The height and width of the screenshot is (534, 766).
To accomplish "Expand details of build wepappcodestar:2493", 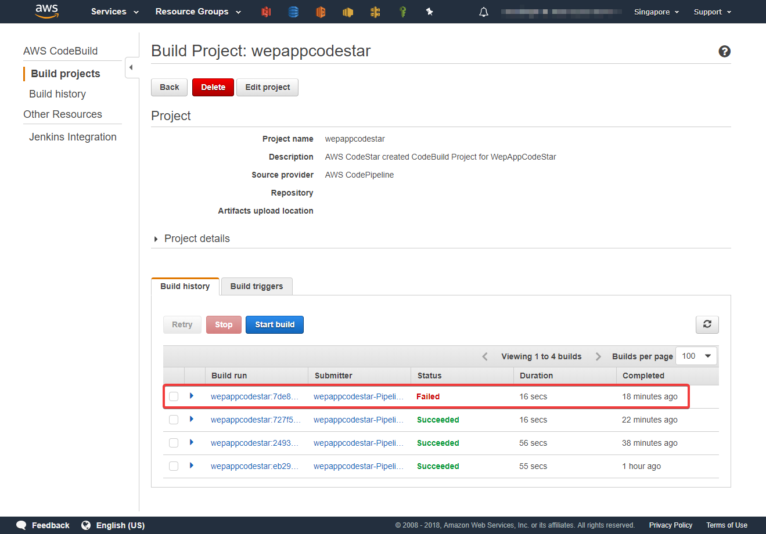I will pos(192,442).
